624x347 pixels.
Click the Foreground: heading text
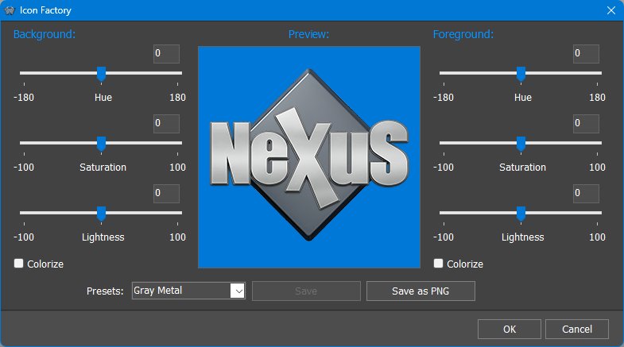463,34
